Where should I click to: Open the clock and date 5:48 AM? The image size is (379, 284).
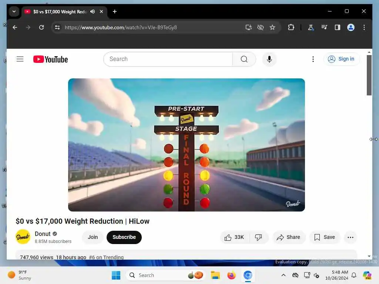[337, 275]
